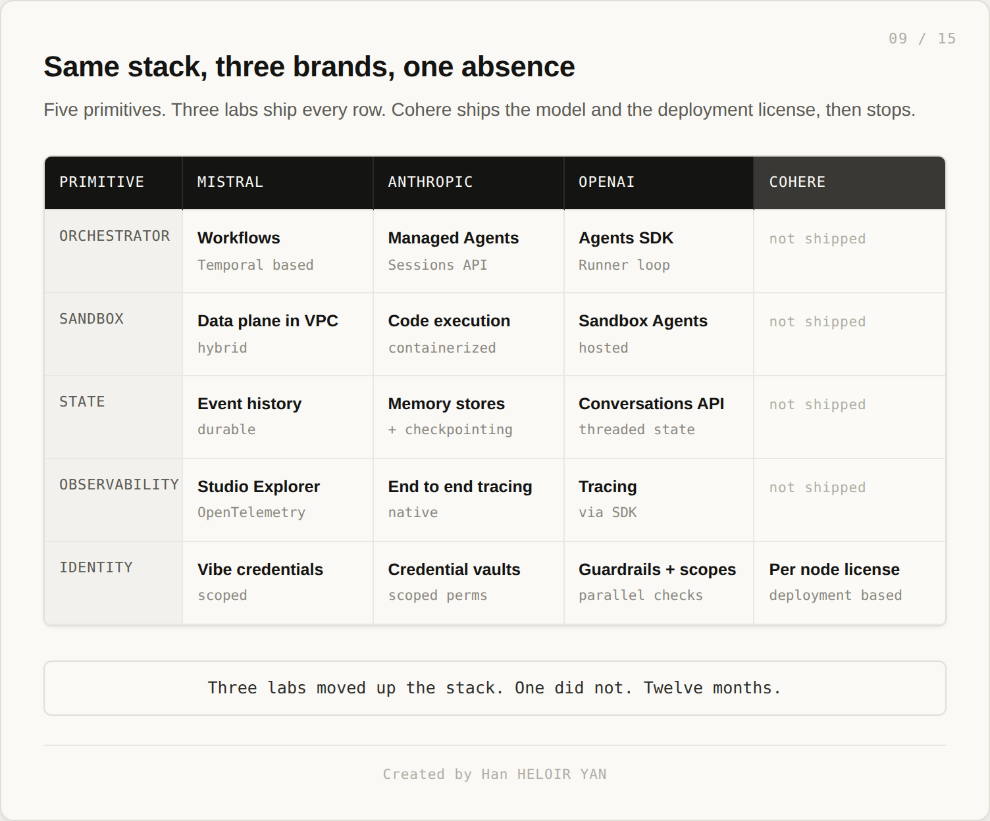Click the 'threaded state' caption
Screen dimensions: 990x821
click(637, 430)
